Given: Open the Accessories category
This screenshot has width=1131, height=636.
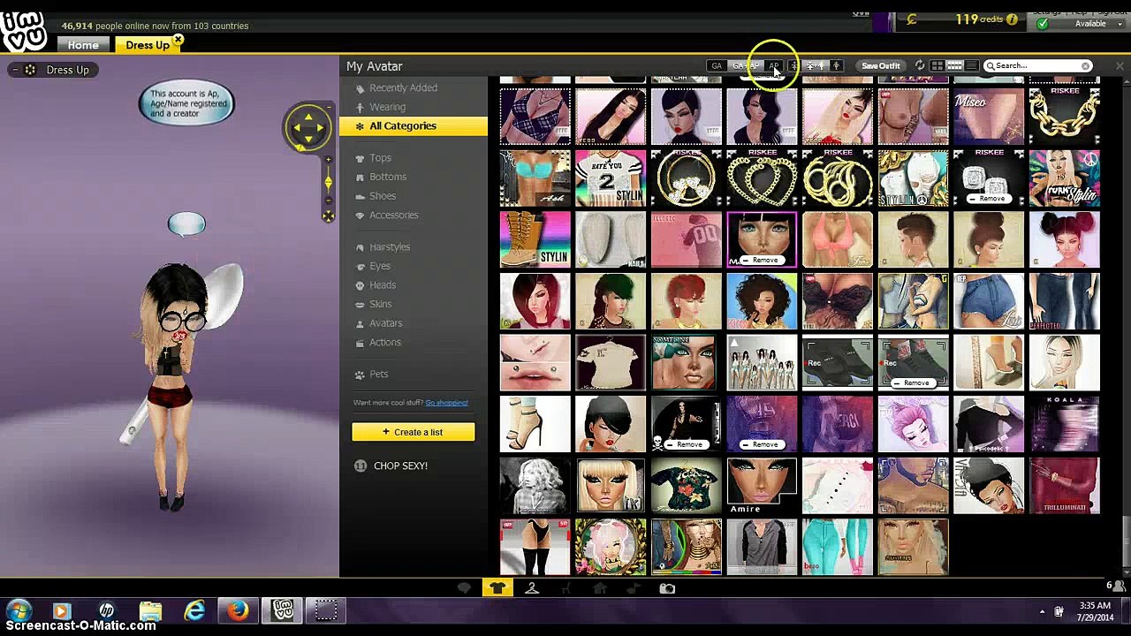Looking at the screenshot, I should [x=393, y=216].
